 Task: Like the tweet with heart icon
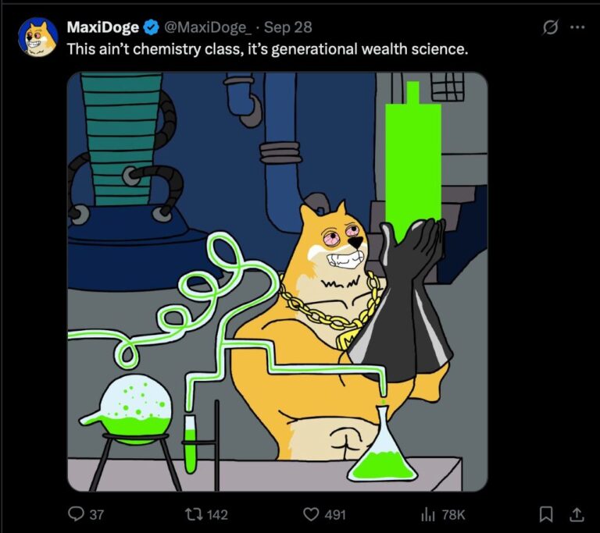[x=311, y=514]
